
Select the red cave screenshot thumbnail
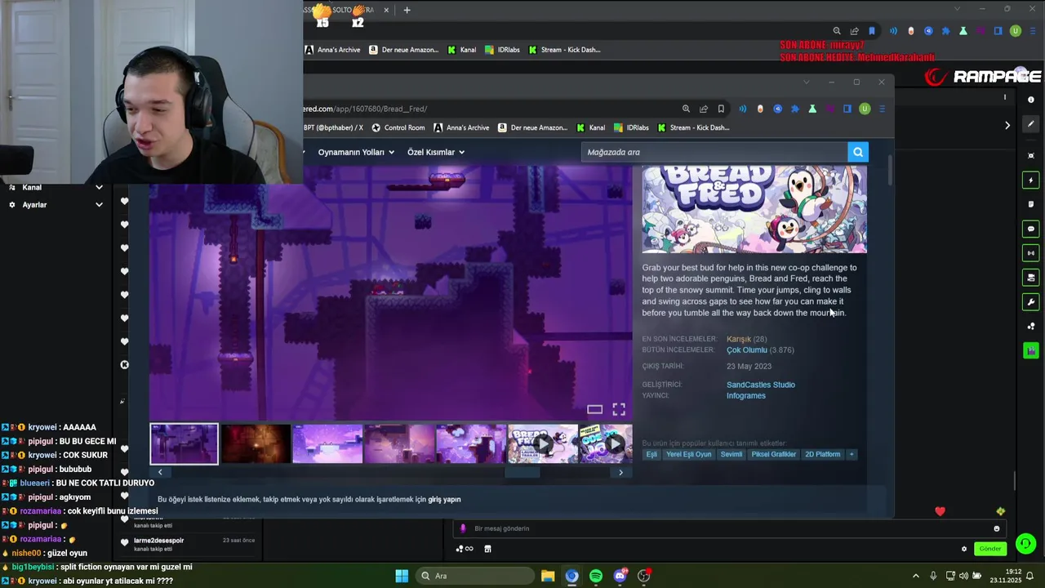click(256, 444)
